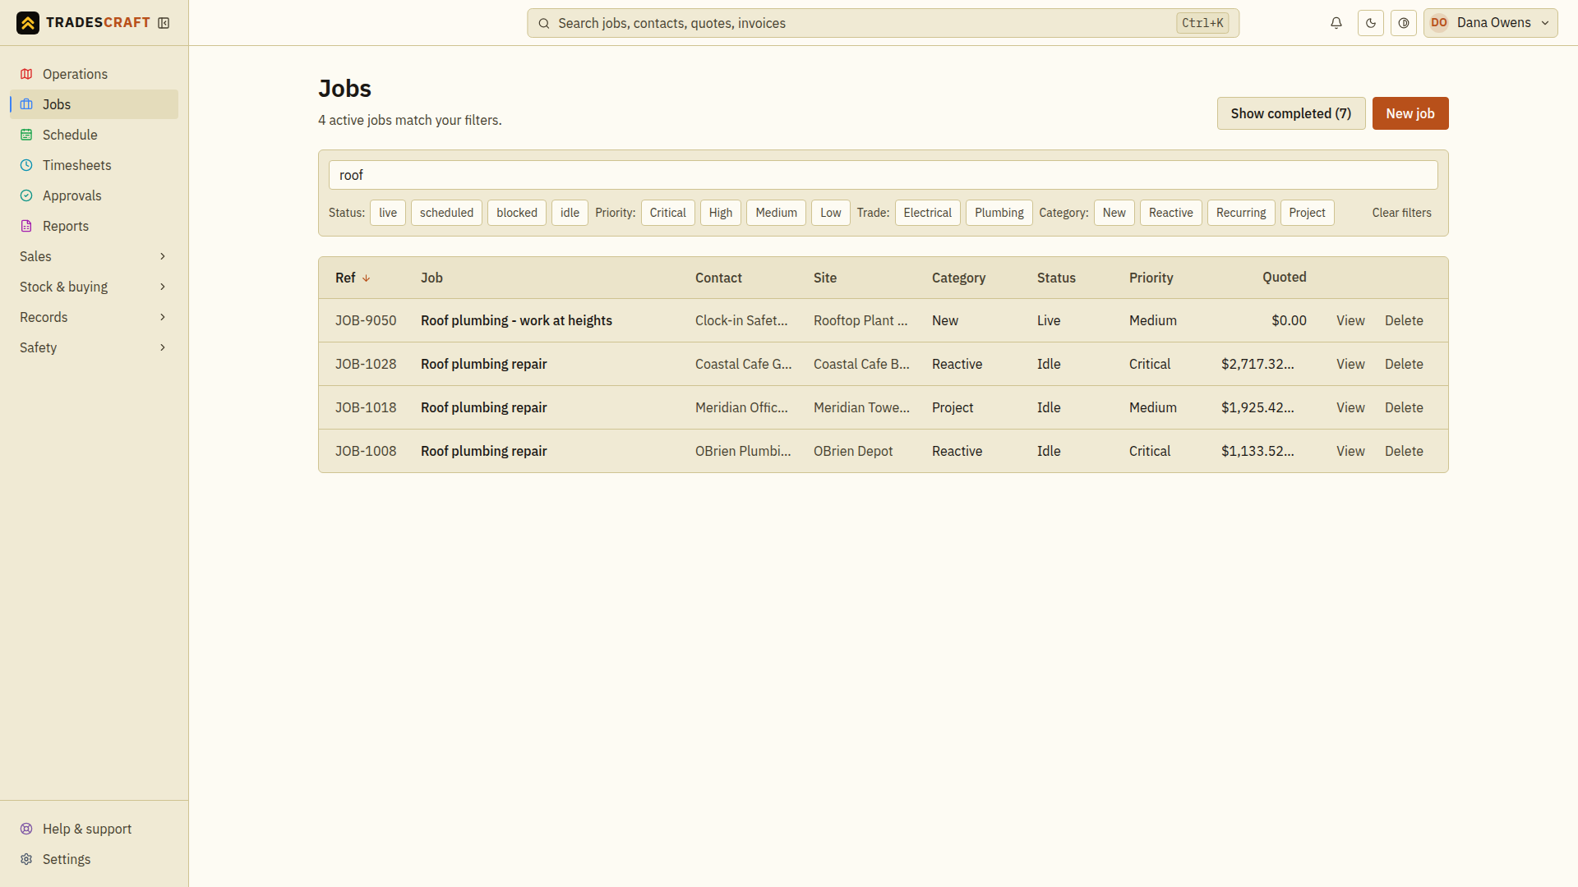1578x887 pixels.
Task: Toggle the scheduled status filter
Action: [x=446, y=213]
